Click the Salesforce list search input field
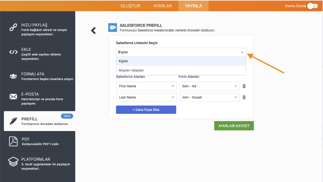This screenshot has width=323, height=182. [178, 52]
